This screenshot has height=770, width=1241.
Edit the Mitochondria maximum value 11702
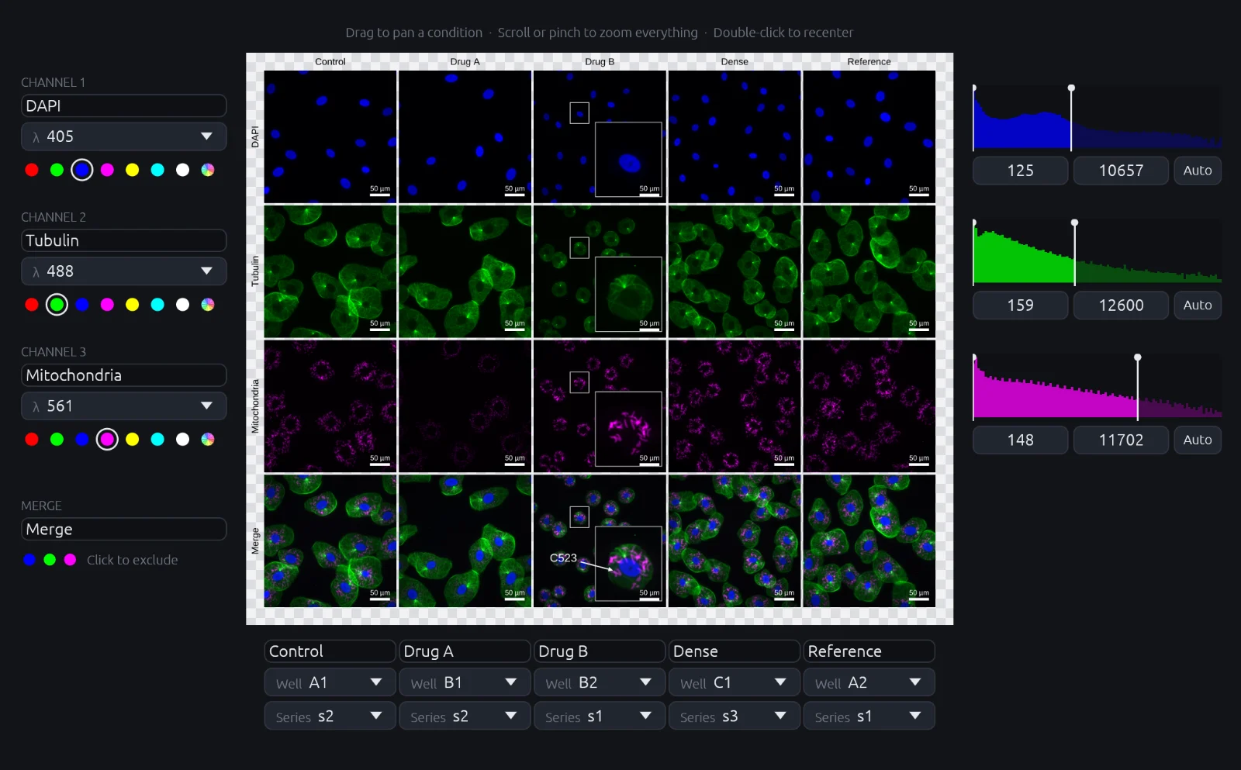1121,440
